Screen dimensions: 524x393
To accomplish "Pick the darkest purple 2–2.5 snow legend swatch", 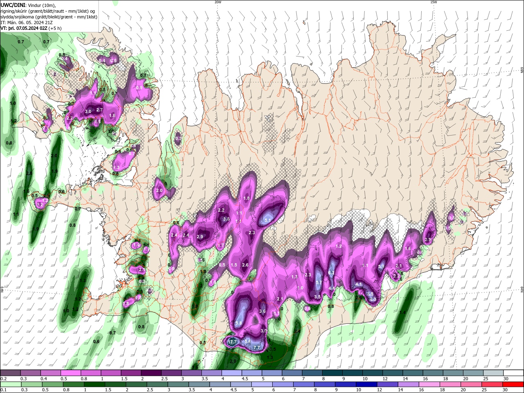I will [x=151, y=373].
